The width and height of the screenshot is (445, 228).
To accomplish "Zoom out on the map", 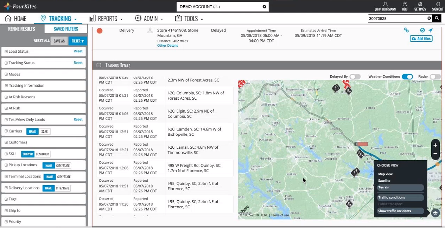I will [x=435, y=154].
